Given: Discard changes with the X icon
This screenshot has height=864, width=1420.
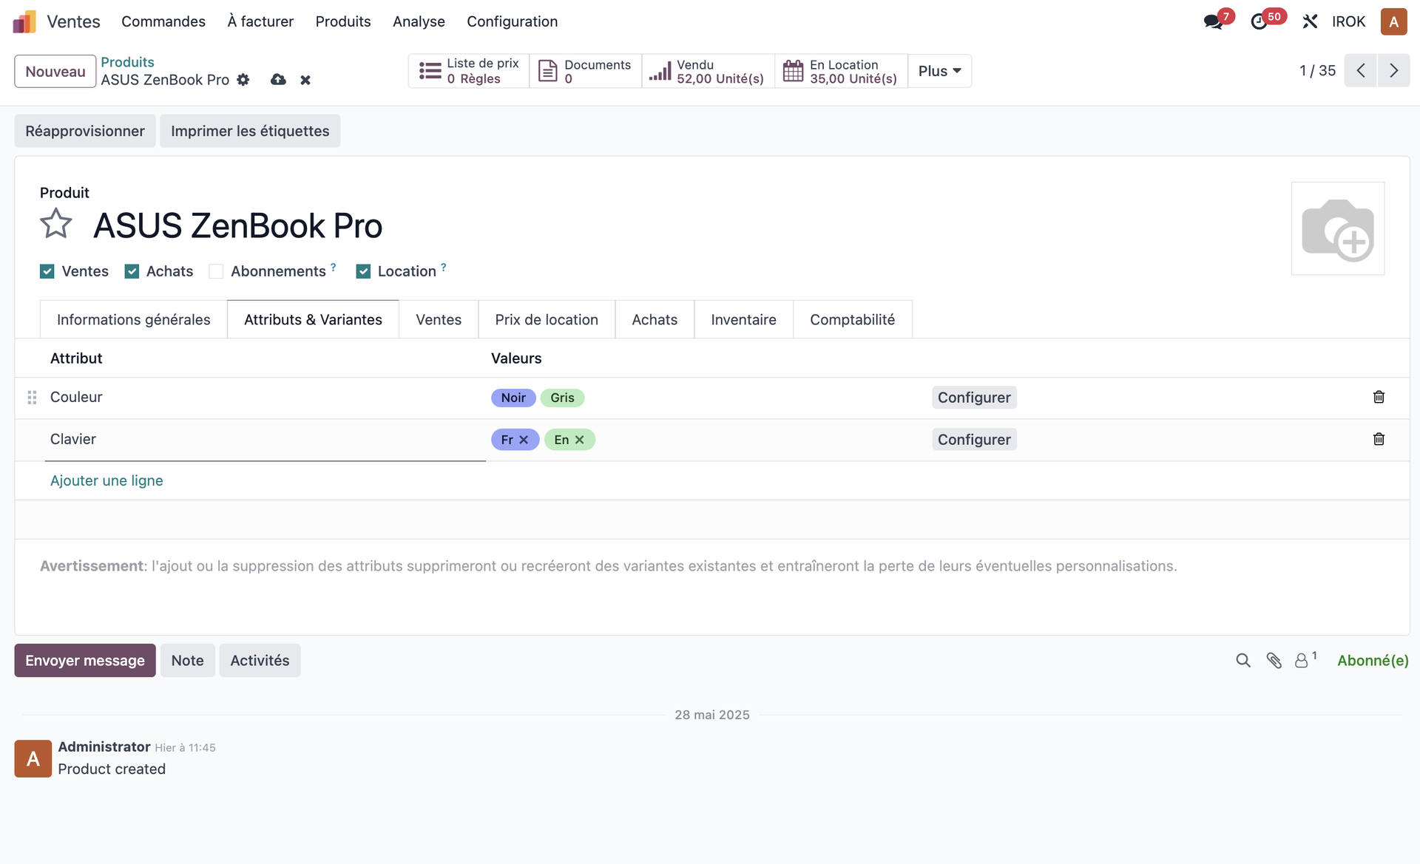Looking at the screenshot, I should [x=305, y=80].
